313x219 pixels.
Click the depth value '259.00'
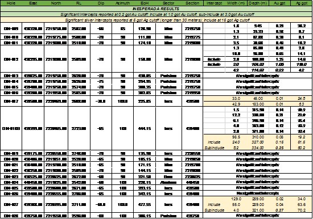click(x=258, y=199)
